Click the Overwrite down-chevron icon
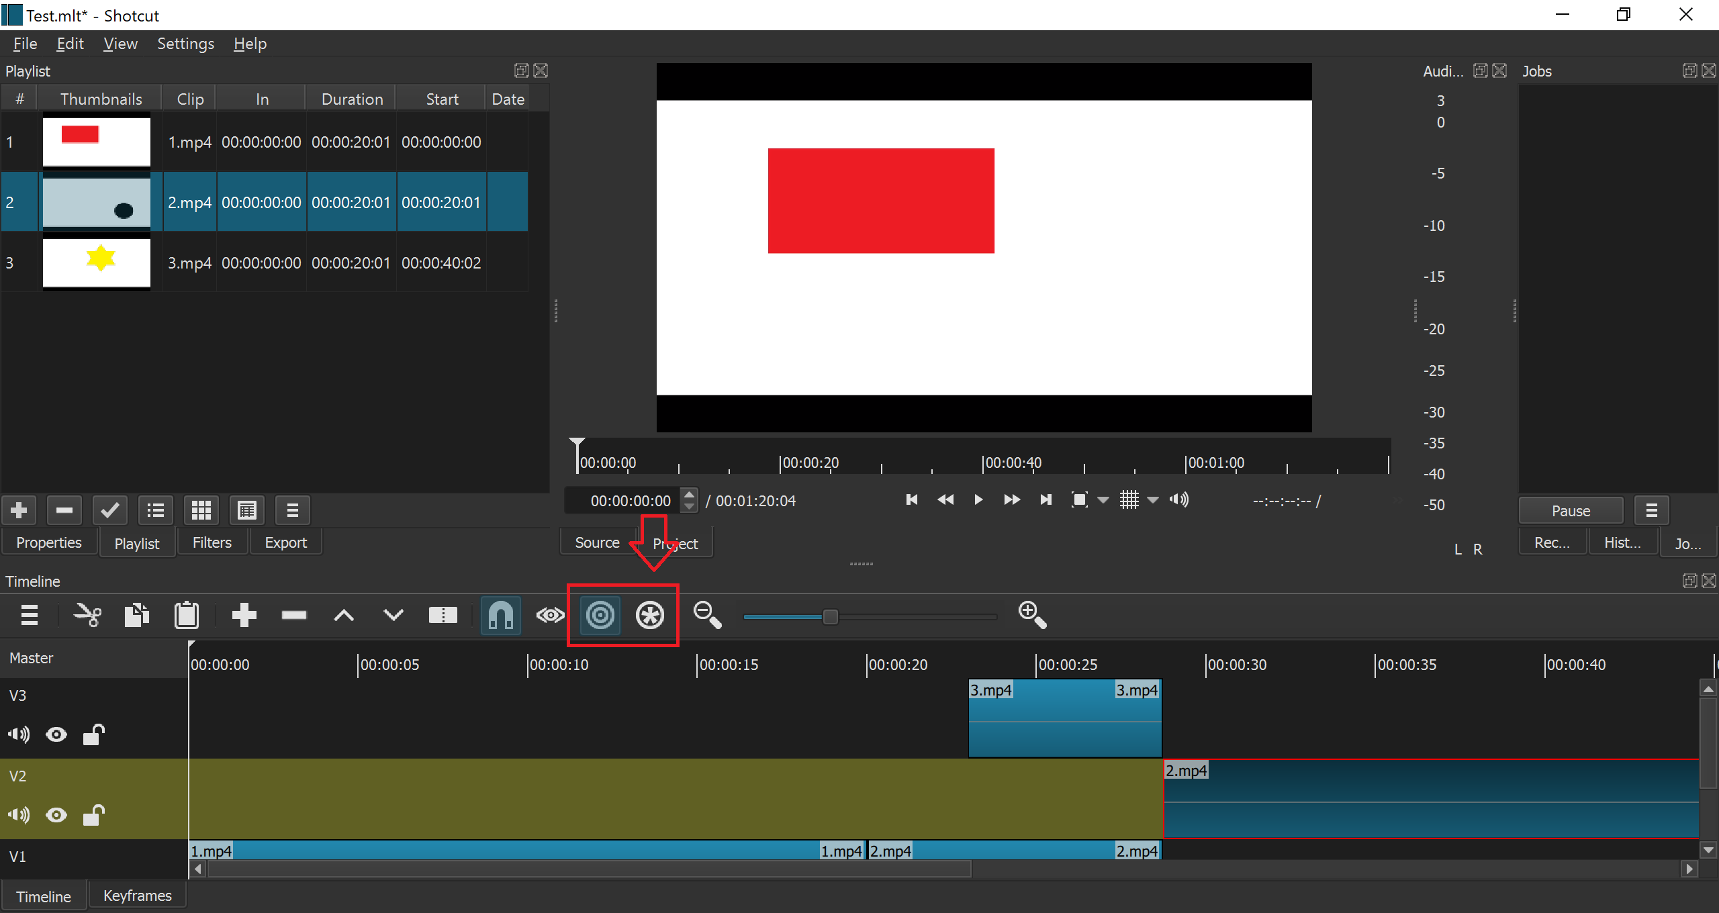1719x913 pixels. pyautogui.click(x=393, y=615)
